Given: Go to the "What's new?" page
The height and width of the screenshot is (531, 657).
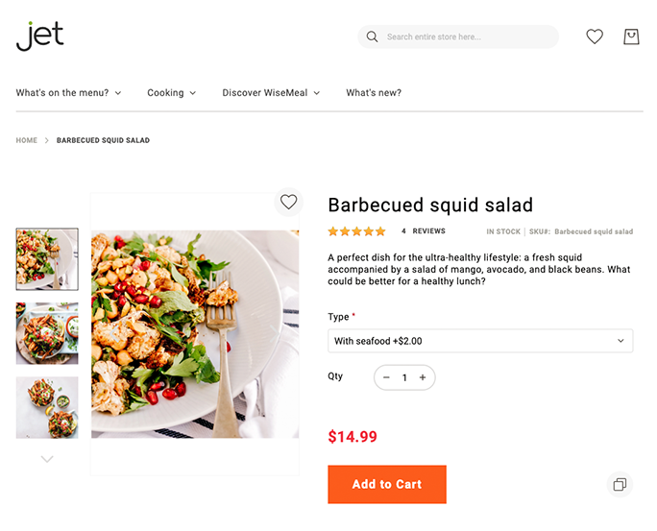Looking at the screenshot, I should 374,93.
